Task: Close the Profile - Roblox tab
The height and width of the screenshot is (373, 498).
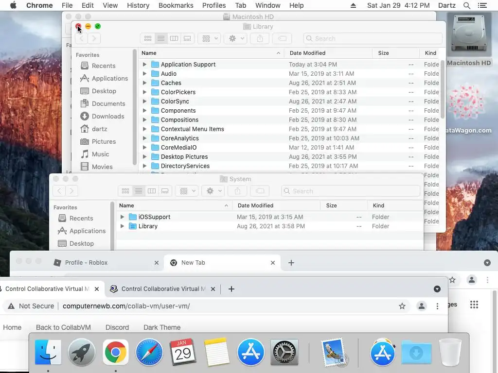Action: click(157, 263)
